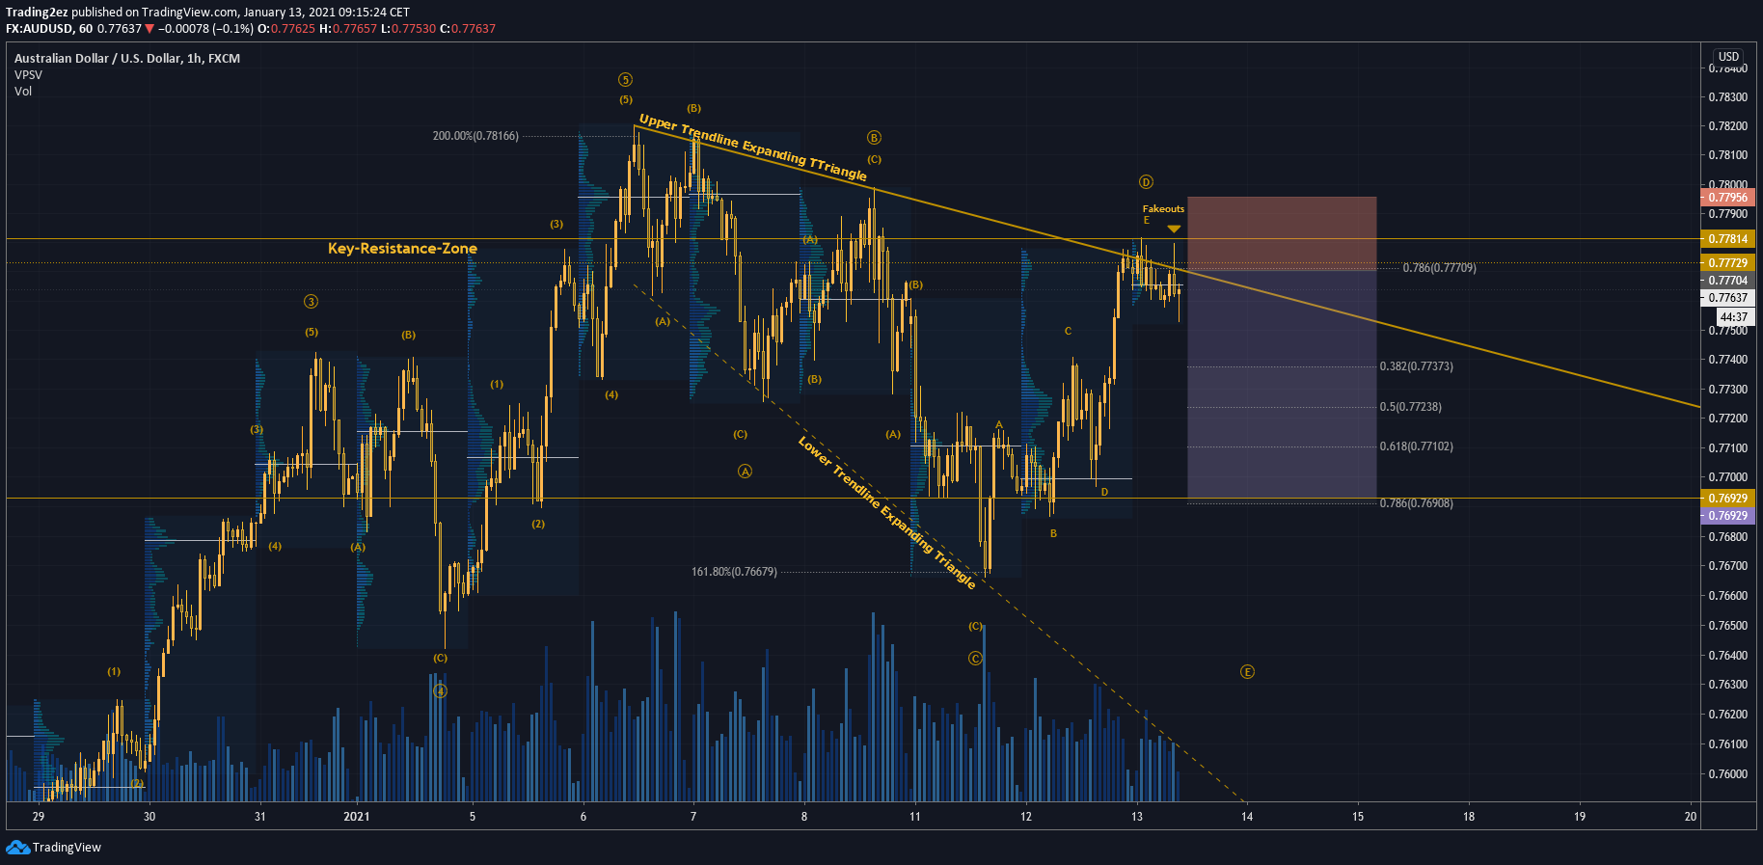The image size is (1763, 865).
Task: Click the FX:AUDUSD, 60 symbol header
Action: [x=49, y=29]
